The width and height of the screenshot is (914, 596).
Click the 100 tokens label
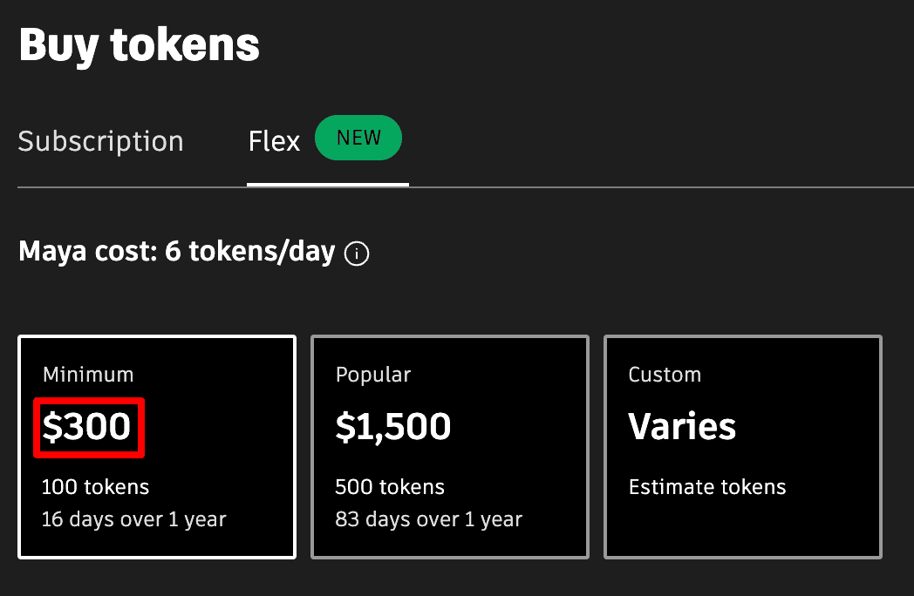tap(96, 487)
